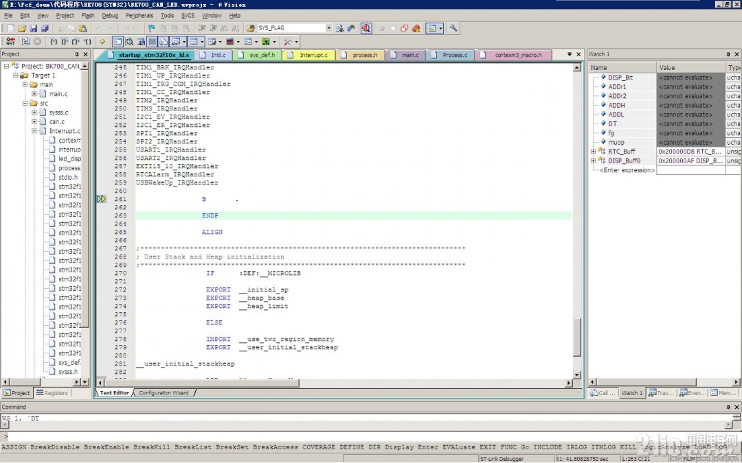Open the Flash menu
Viewport: 742px width, 463px height.
point(87,16)
